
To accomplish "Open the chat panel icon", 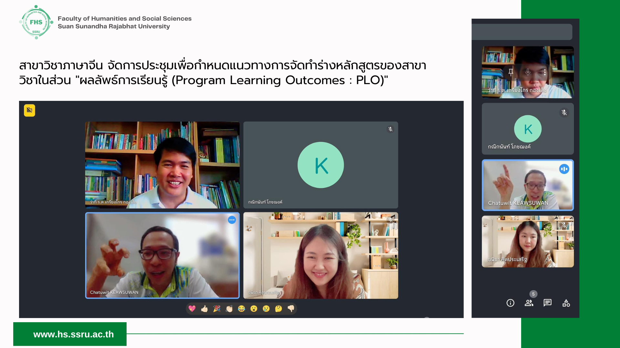I will [x=547, y=303].
